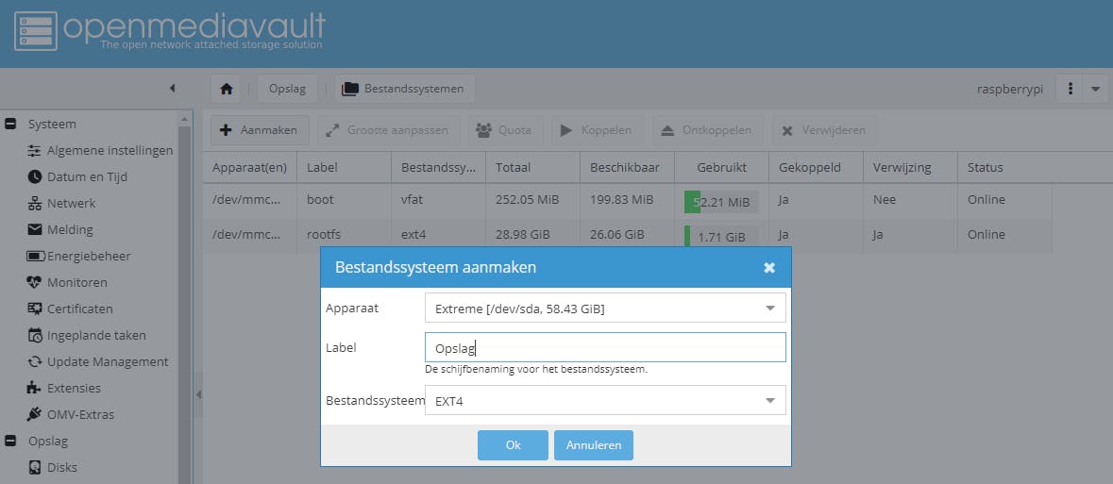Open the three-dots user menu
The height and width of the screenshot is (484, 1113).
(1070, 89)
